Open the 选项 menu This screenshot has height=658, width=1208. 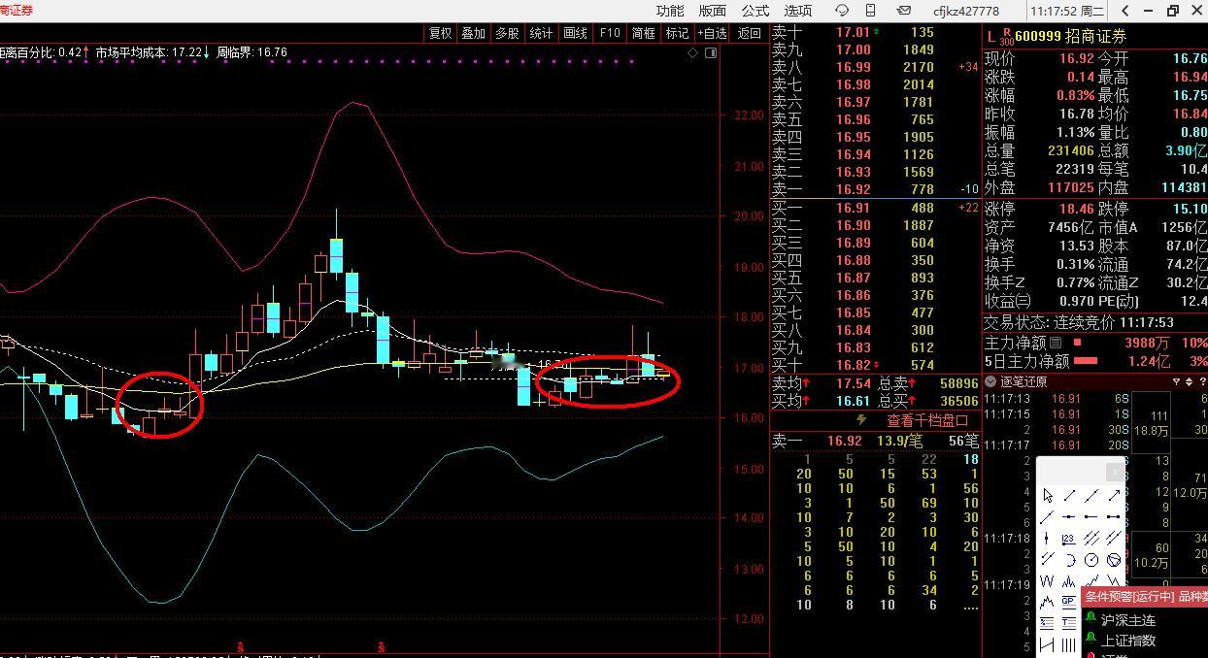point(798,11)
